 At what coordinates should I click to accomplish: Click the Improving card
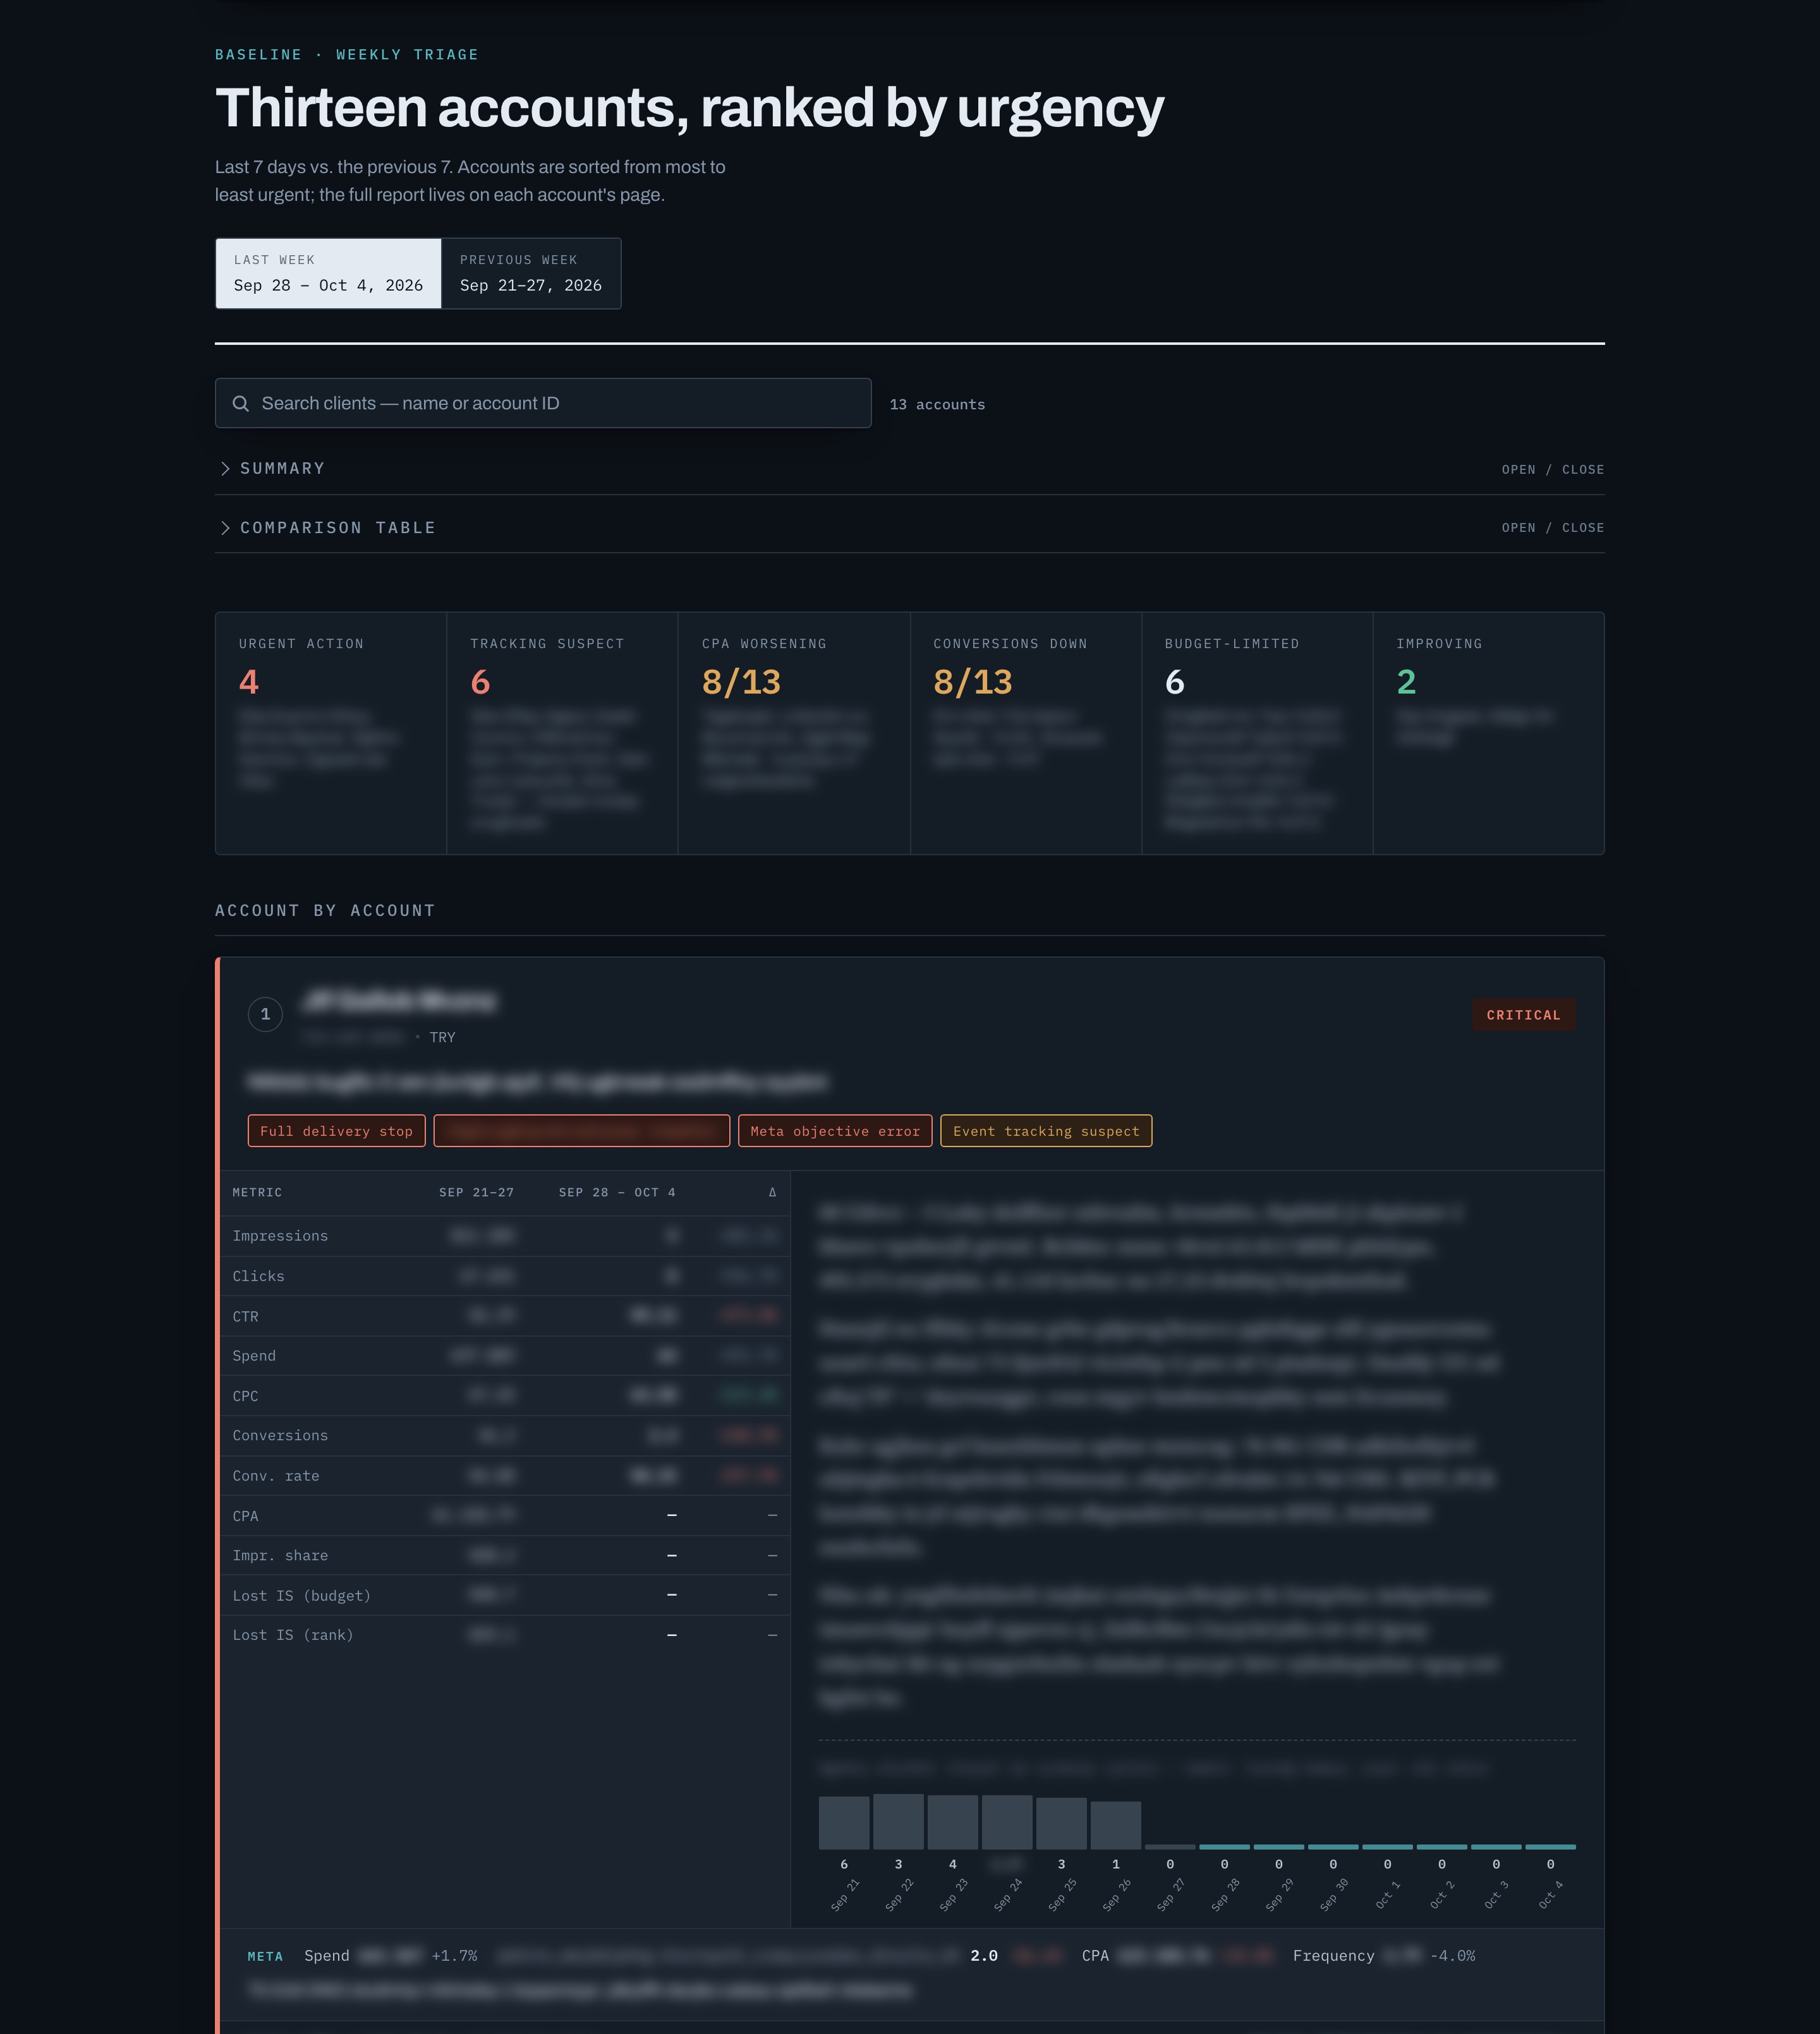coord(1489,733)
